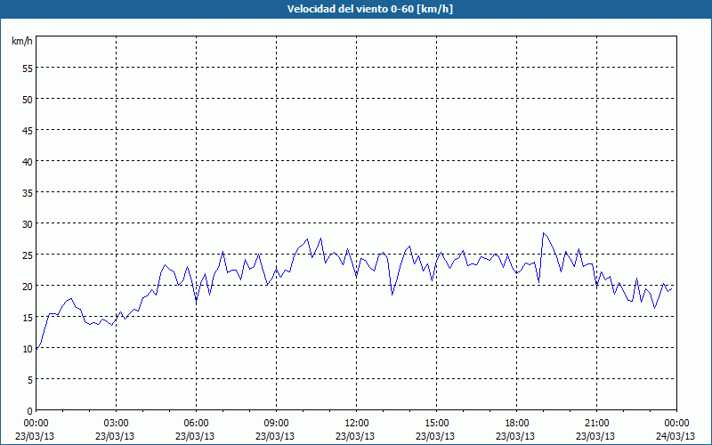Viewport: 712px width, 445px height.
Task: Click the wind speed peak just after 18:00
Action: click(543, 233)
